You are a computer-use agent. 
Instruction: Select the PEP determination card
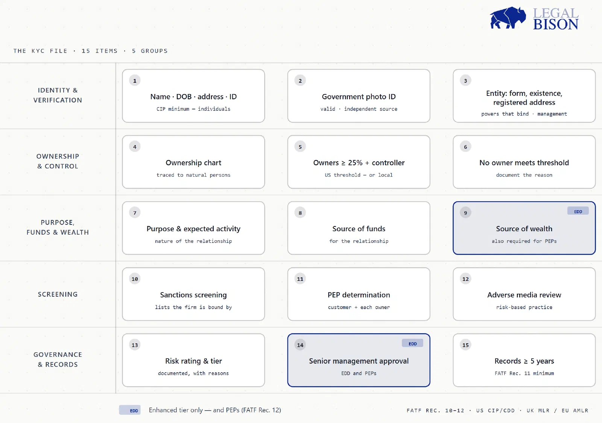(359, 294)
